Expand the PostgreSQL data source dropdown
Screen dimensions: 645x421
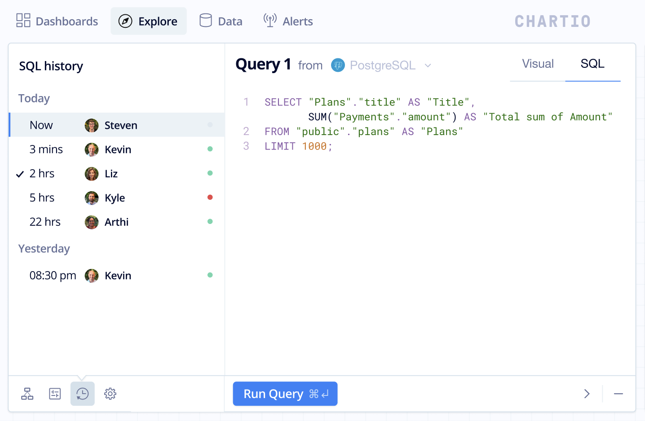382,66
